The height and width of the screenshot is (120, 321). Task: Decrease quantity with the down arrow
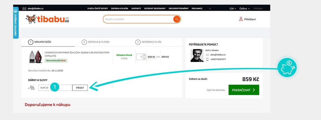(144, 58)
